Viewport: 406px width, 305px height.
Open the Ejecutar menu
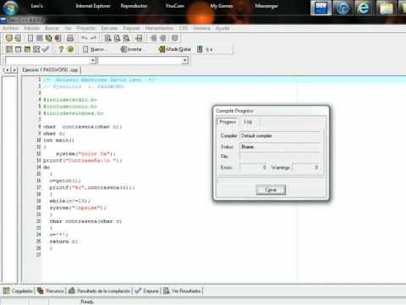(109, 28)
